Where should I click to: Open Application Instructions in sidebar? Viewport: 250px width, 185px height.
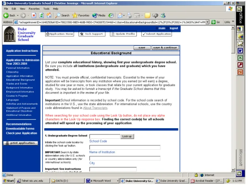click(x=22, y=51)
